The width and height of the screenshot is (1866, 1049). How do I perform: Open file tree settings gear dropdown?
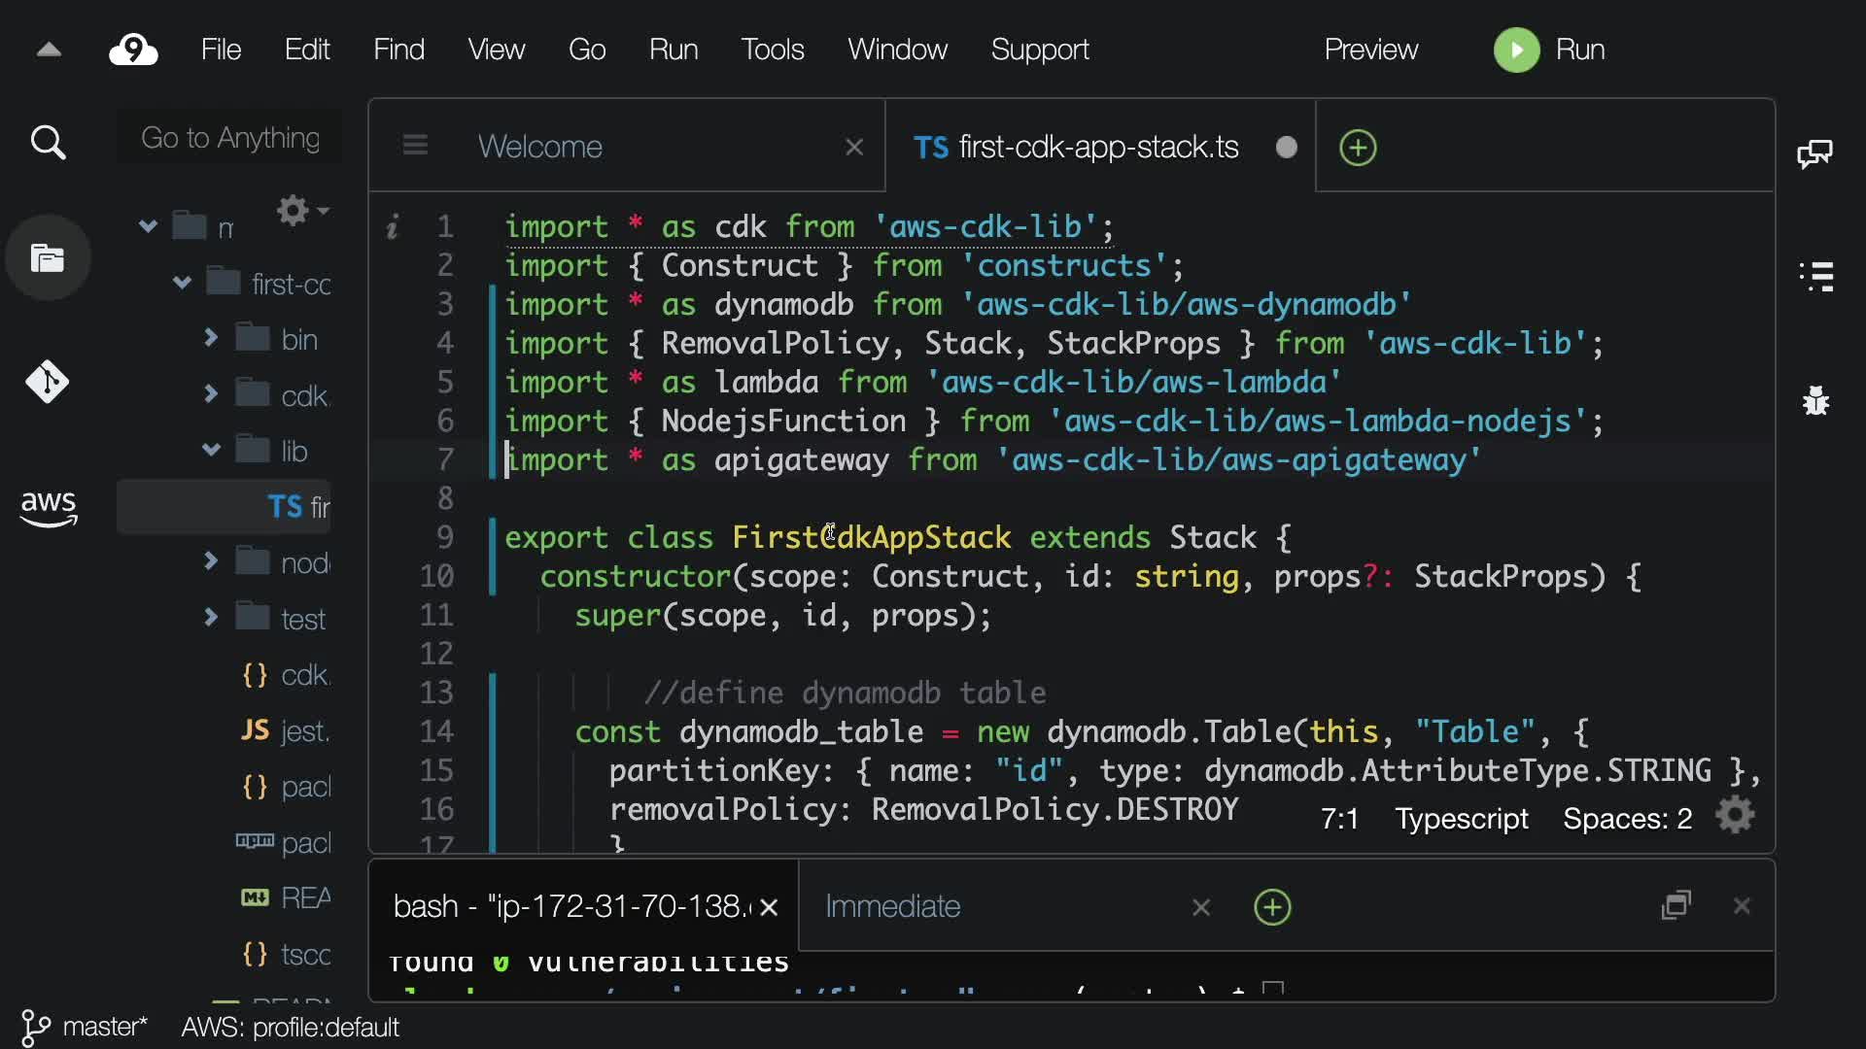coord(300,211)
